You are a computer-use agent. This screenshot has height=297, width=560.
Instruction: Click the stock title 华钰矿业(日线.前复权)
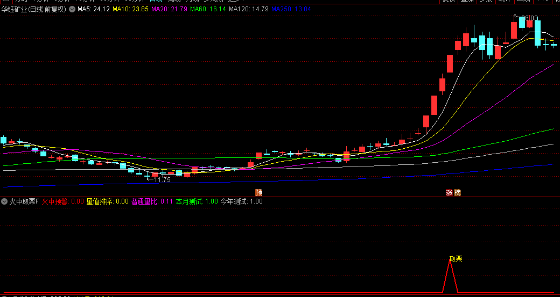(x=34, y=9)
